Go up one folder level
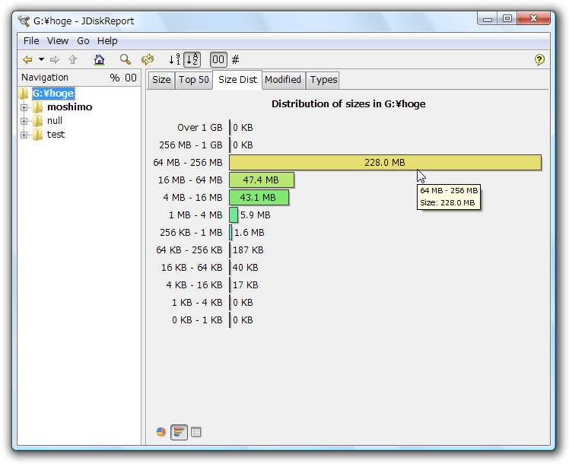The width and height of the screenshot is (569, 464). [73, 59]
